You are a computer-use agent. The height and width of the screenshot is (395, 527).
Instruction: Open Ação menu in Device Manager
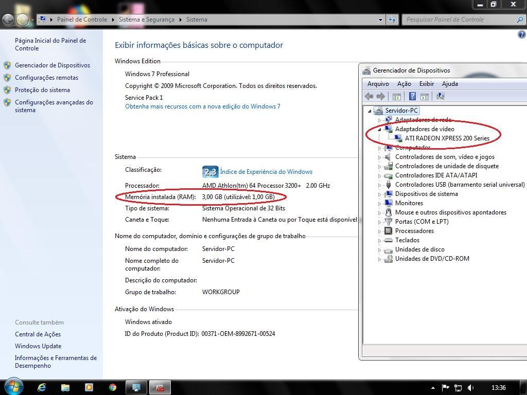[404, 84]
